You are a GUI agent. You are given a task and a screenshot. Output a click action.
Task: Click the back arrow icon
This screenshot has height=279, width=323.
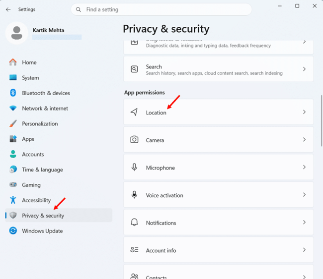point(8,9)
